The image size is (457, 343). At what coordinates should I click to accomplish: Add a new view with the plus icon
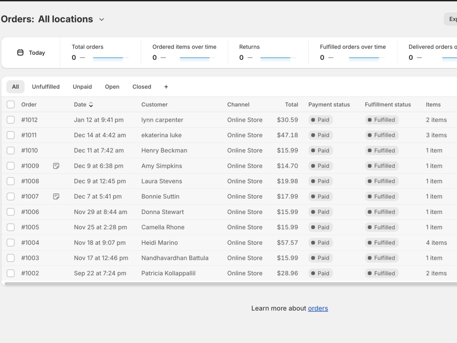[166, 86]
